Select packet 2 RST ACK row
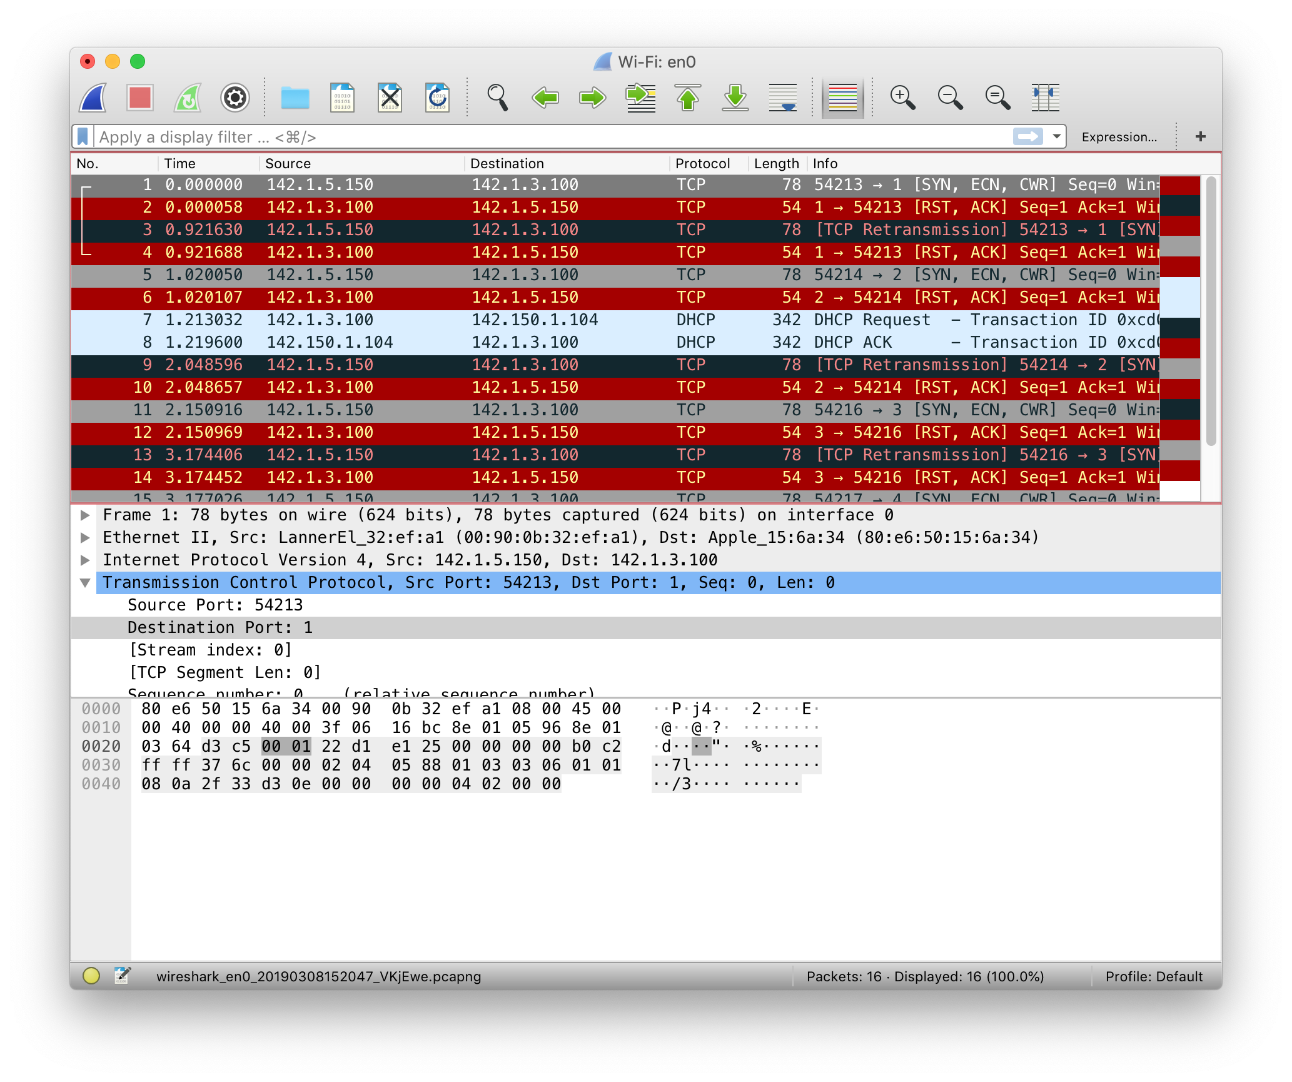 (615, 208)
